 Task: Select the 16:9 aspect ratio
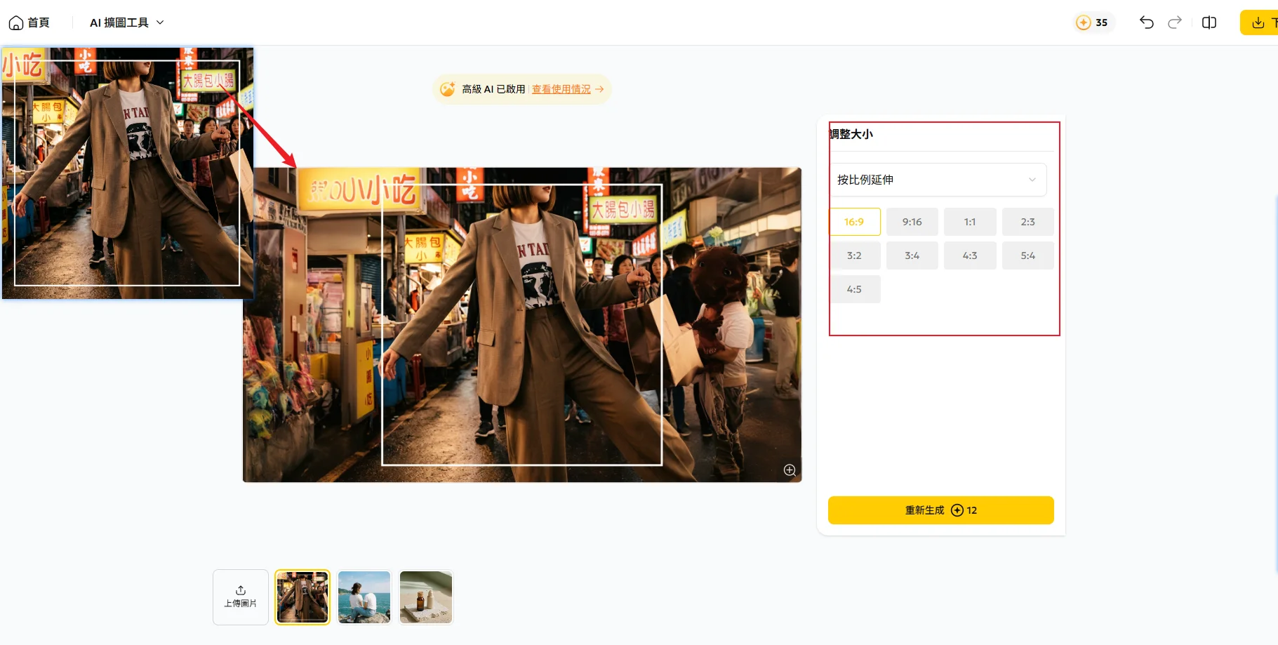click(854, 222)
